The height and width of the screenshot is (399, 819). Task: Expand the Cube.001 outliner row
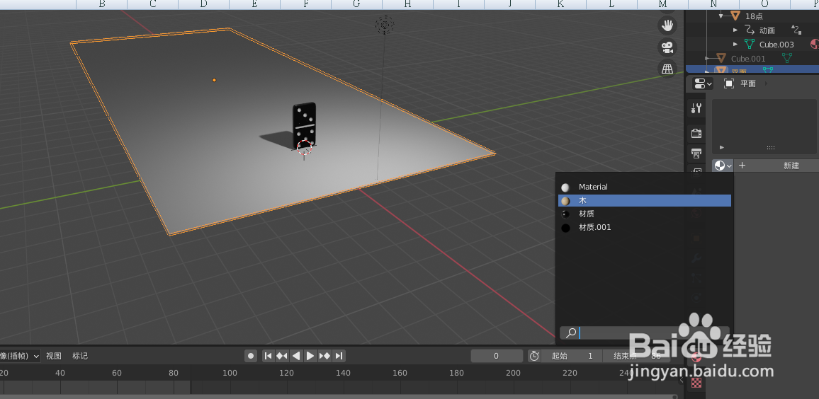pos(708,59)
